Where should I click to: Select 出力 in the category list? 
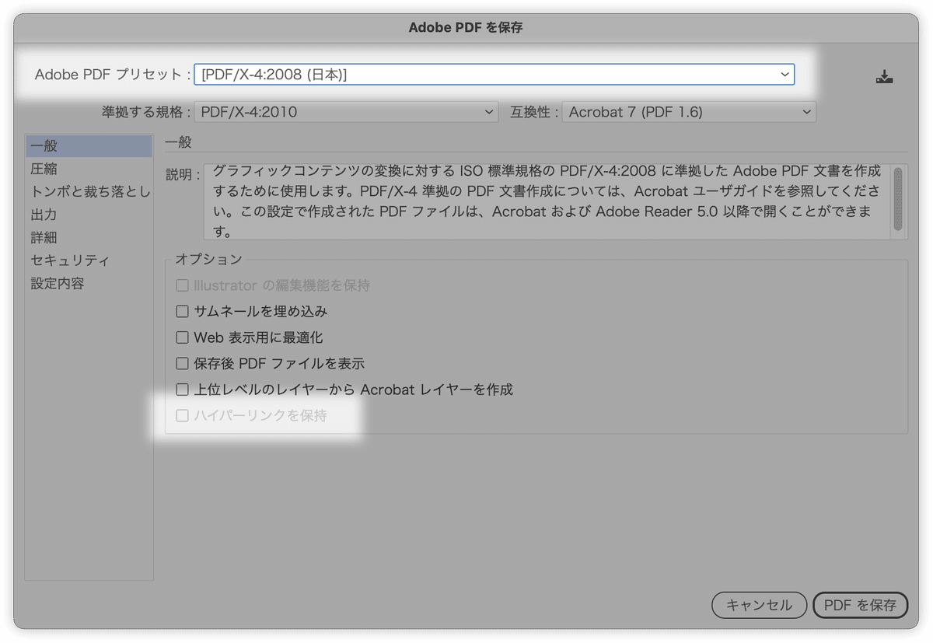[x=89, y=215]
